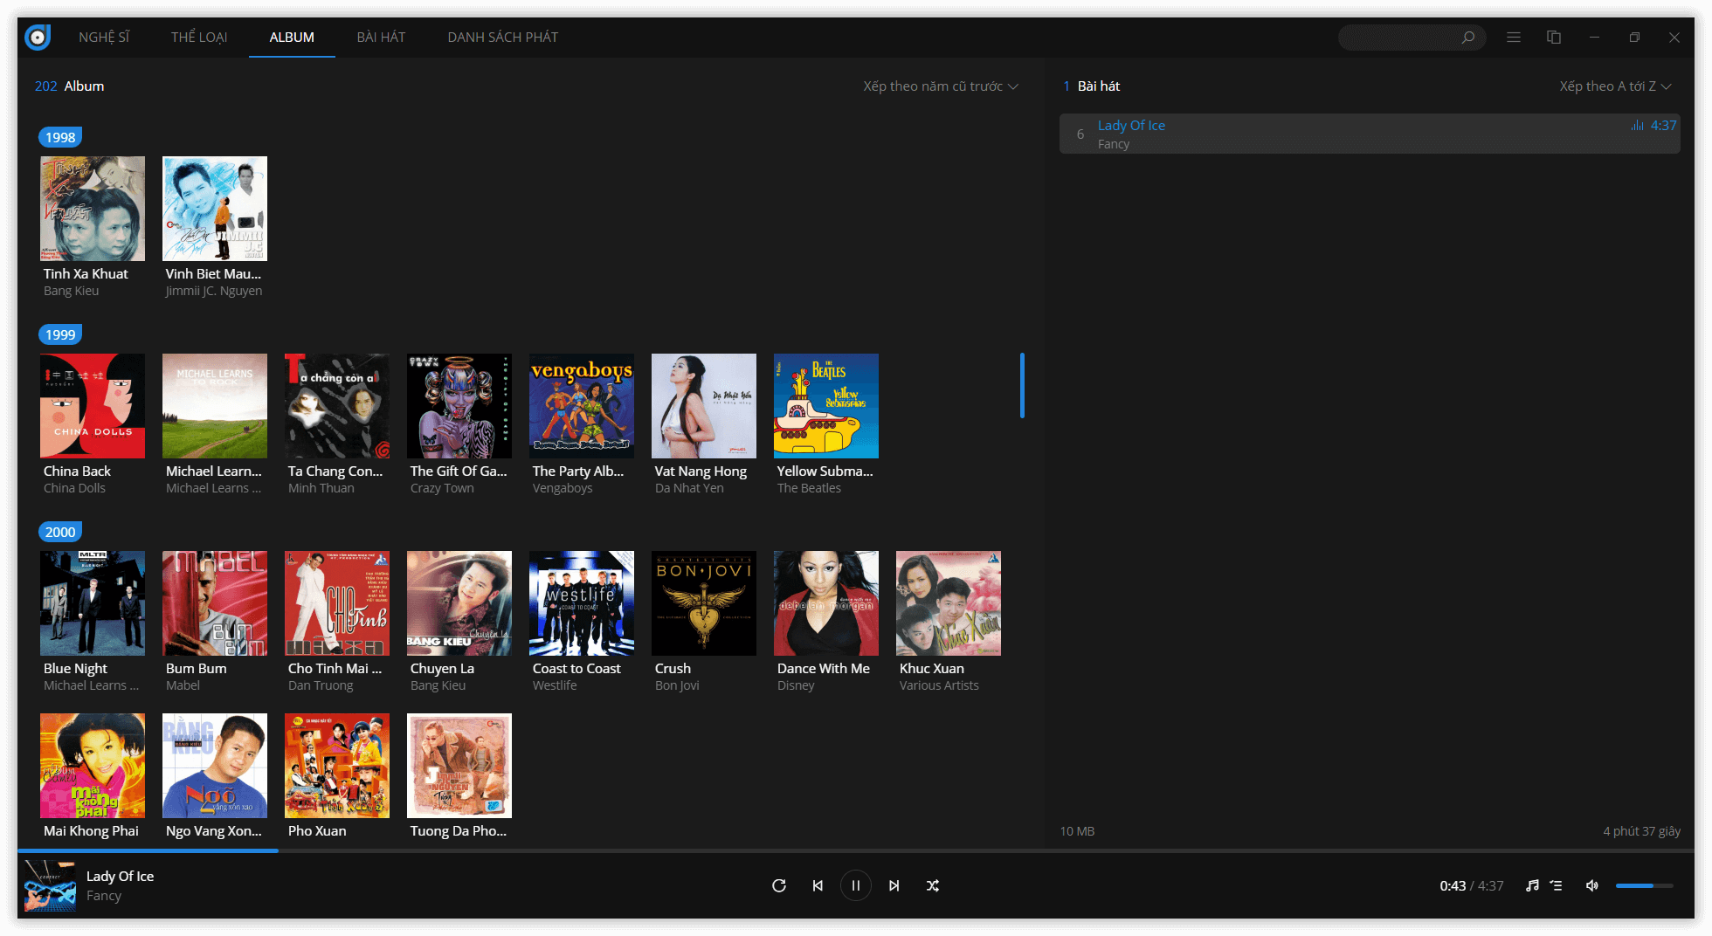This screenshot has width=1712, height=936.
Task: Pause the currently playing song
Action: point(855,885)
